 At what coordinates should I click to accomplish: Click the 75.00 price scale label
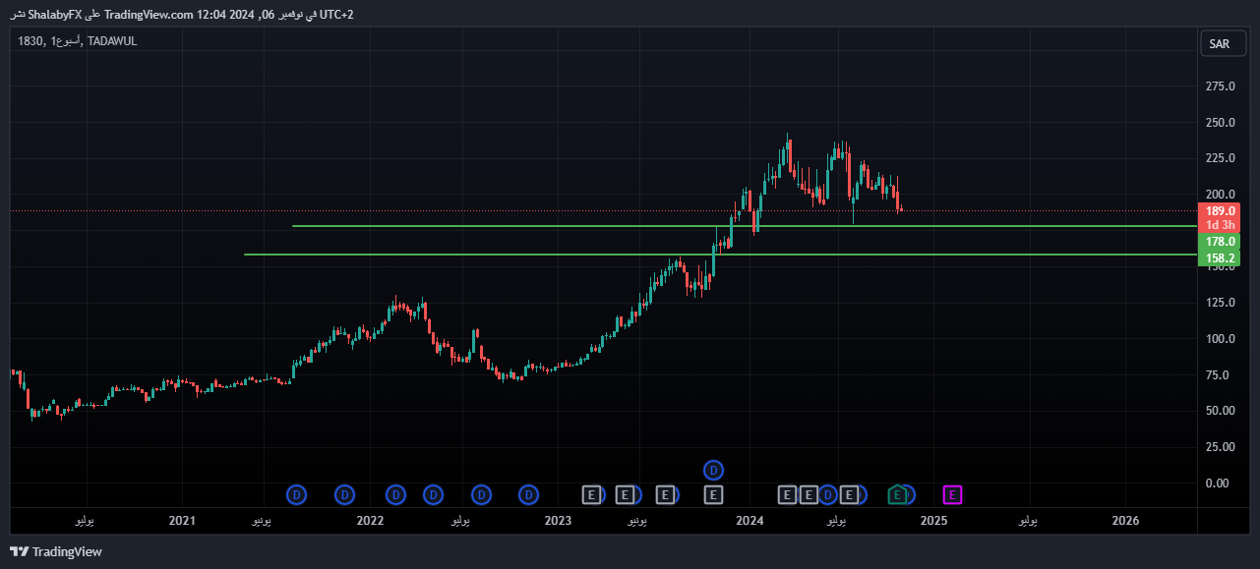tap(1220, 375)
